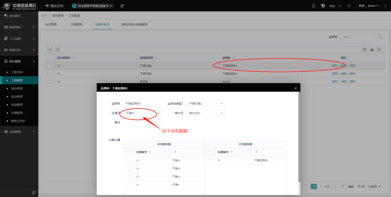
Task: Open the 库水位 dropdown
Action: click(x=206, y=113)
